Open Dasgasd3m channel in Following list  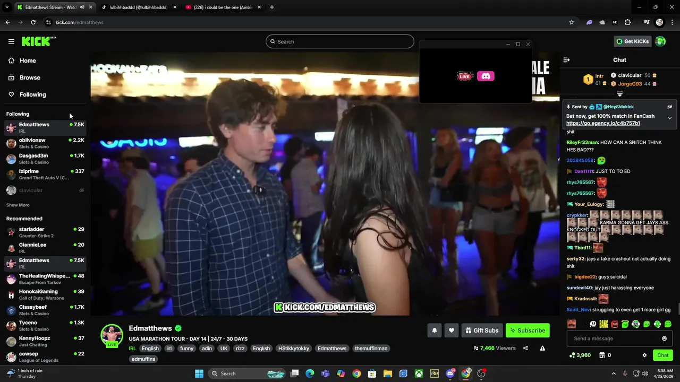(45, 159)
